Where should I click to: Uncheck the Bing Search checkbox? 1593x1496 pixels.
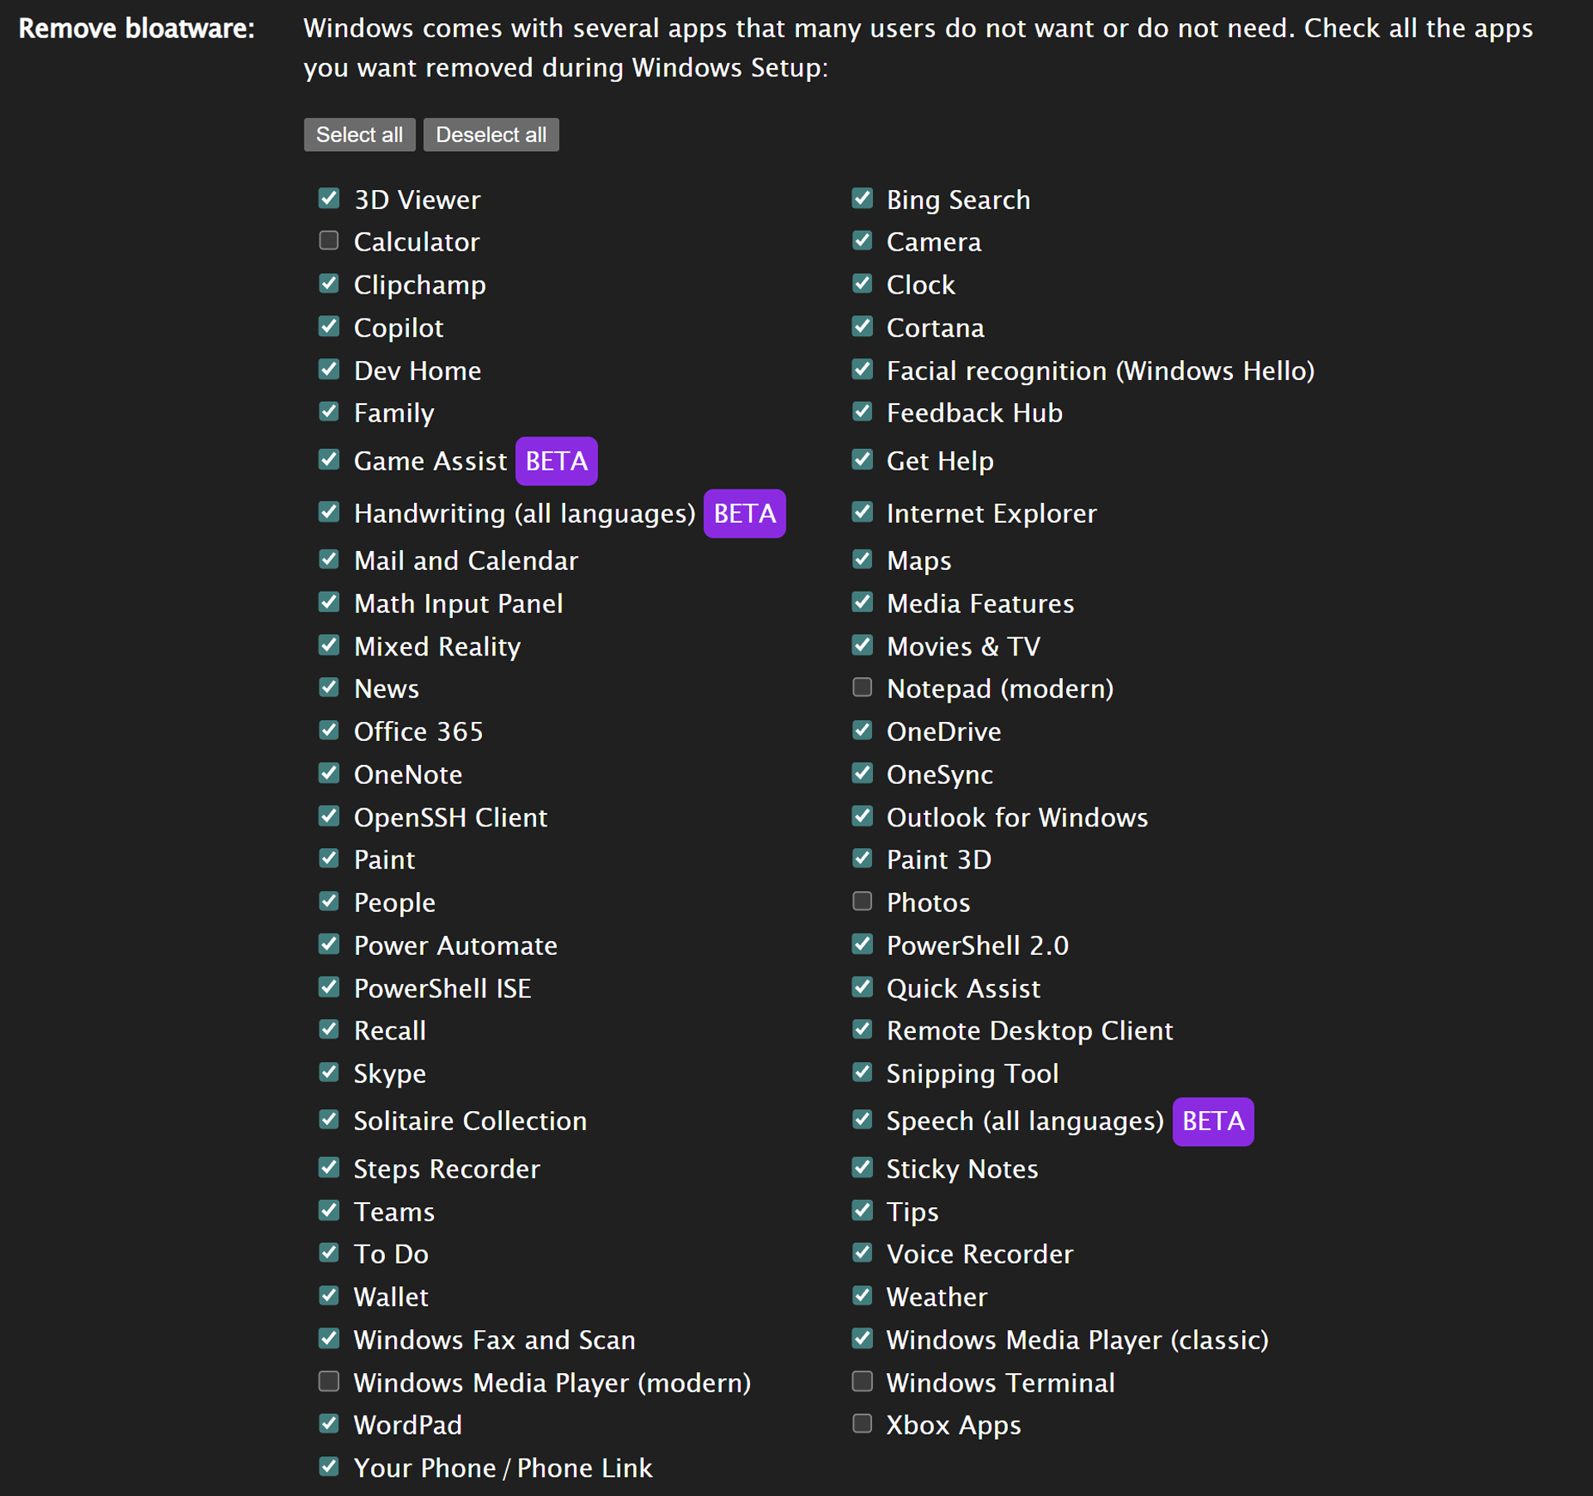pyautogui.click(x=862, y=199)
